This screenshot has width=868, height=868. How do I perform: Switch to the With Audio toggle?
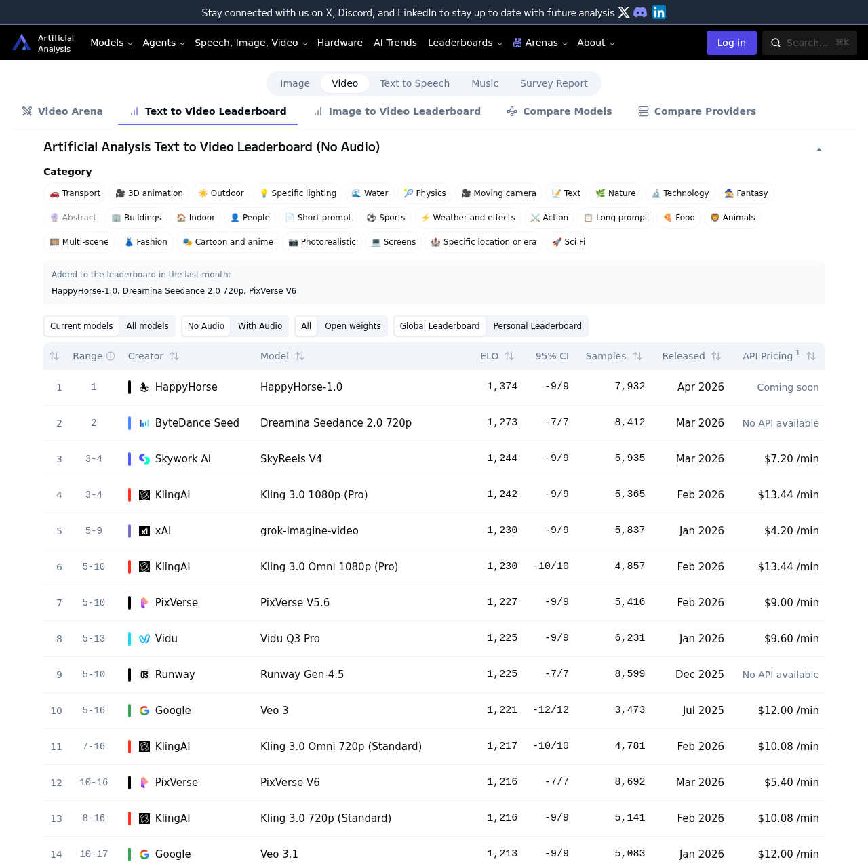pyautogui.click(x=260, y=326)
